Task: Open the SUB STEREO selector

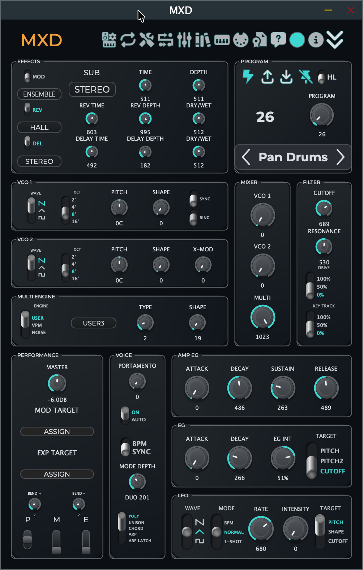Action: coord(92,89)
